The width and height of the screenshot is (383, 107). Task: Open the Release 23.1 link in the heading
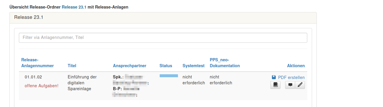point(74,7)
